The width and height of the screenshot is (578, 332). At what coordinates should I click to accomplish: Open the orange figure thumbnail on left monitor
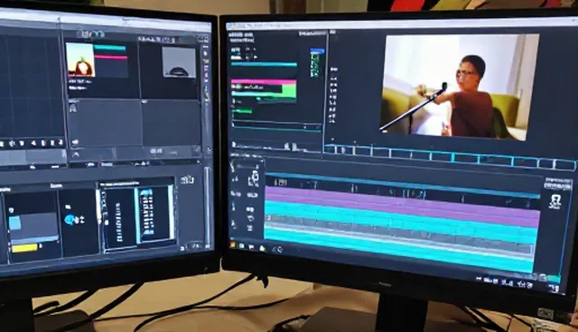coord(80,60)
